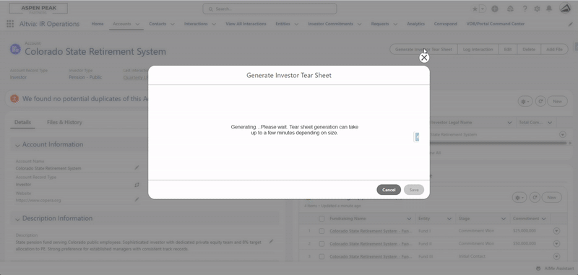Open VDR/Portal Command Center tab
The width and height of the screenshot is (578, 275).
[496, 24]
